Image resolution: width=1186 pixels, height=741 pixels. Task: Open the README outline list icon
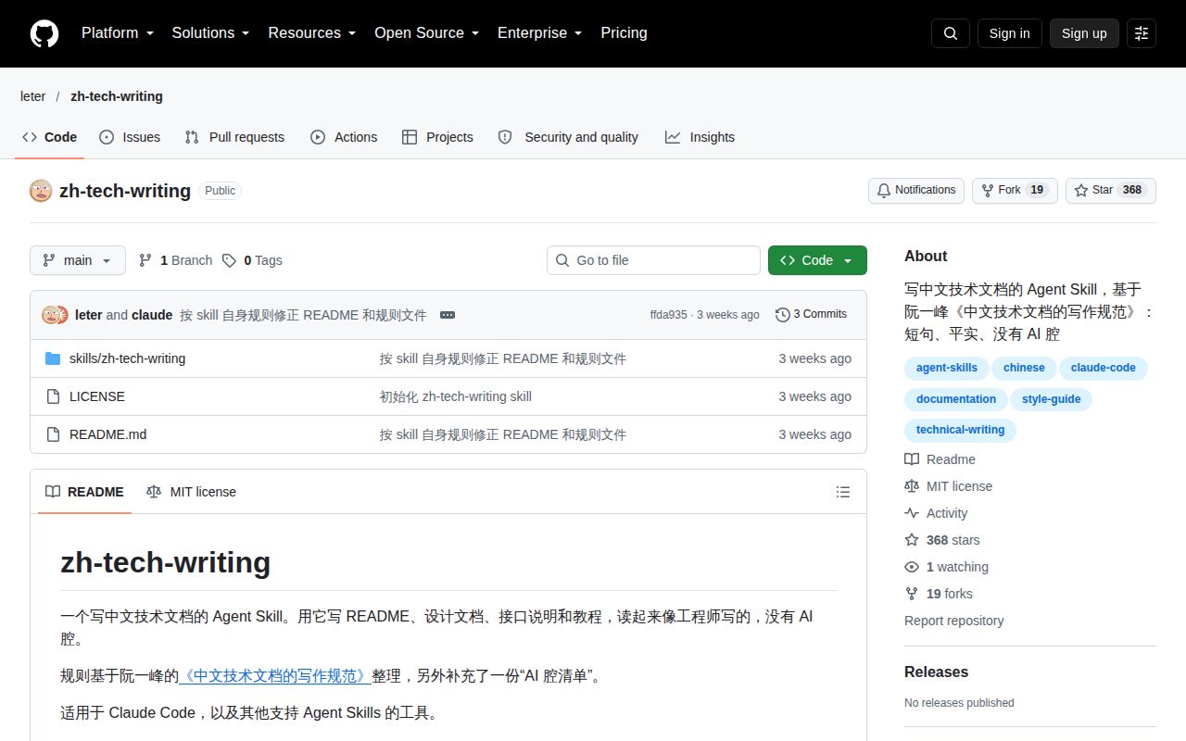(843, 492)
